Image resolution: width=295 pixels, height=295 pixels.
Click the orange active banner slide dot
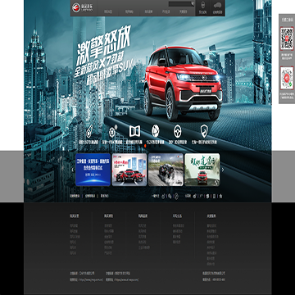[x=146, y=146]
